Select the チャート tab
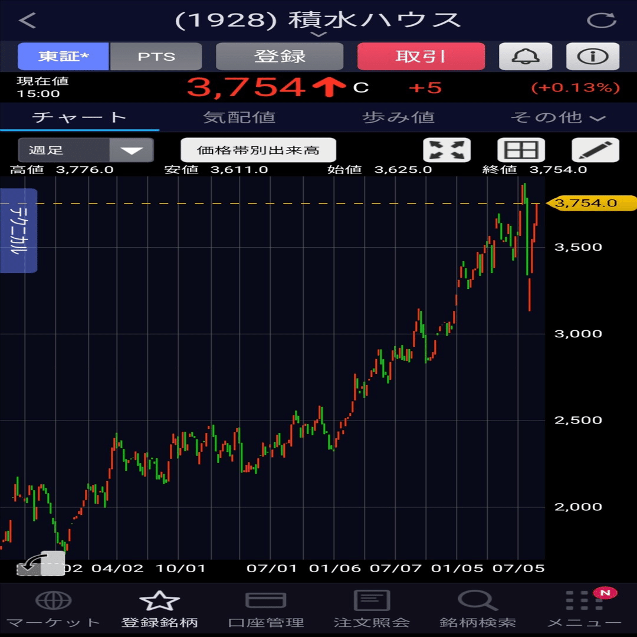The width and height of the screenshot is (637, 637). (80, 117)
